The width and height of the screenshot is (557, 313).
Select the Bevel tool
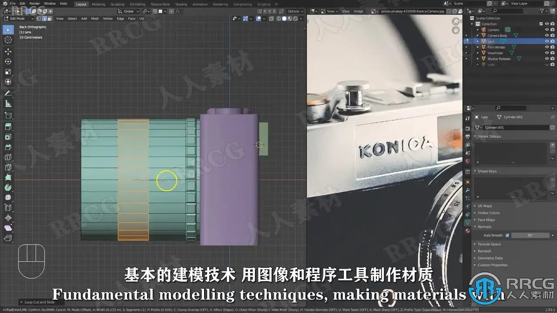pos(8,147)
